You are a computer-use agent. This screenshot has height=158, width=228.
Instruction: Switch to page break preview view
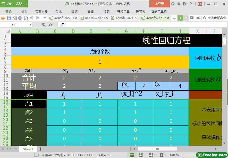coord(141,155)
